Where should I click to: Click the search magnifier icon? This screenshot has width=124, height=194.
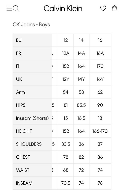coord(16,8)
